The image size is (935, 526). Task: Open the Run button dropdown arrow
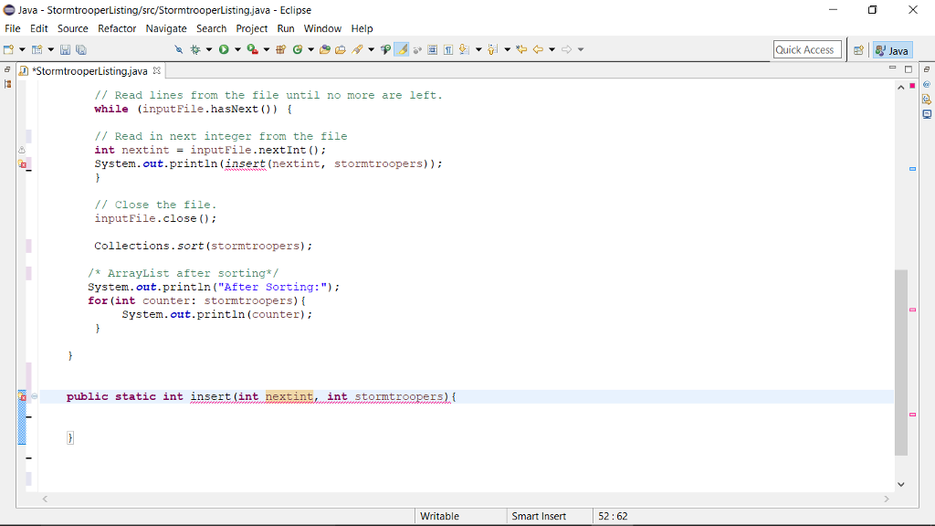pyautogui.click(x=237, y=49)
